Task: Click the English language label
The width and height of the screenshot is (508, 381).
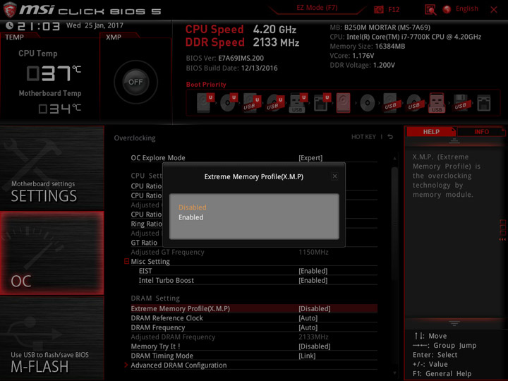Action: (x=466, y=8)
